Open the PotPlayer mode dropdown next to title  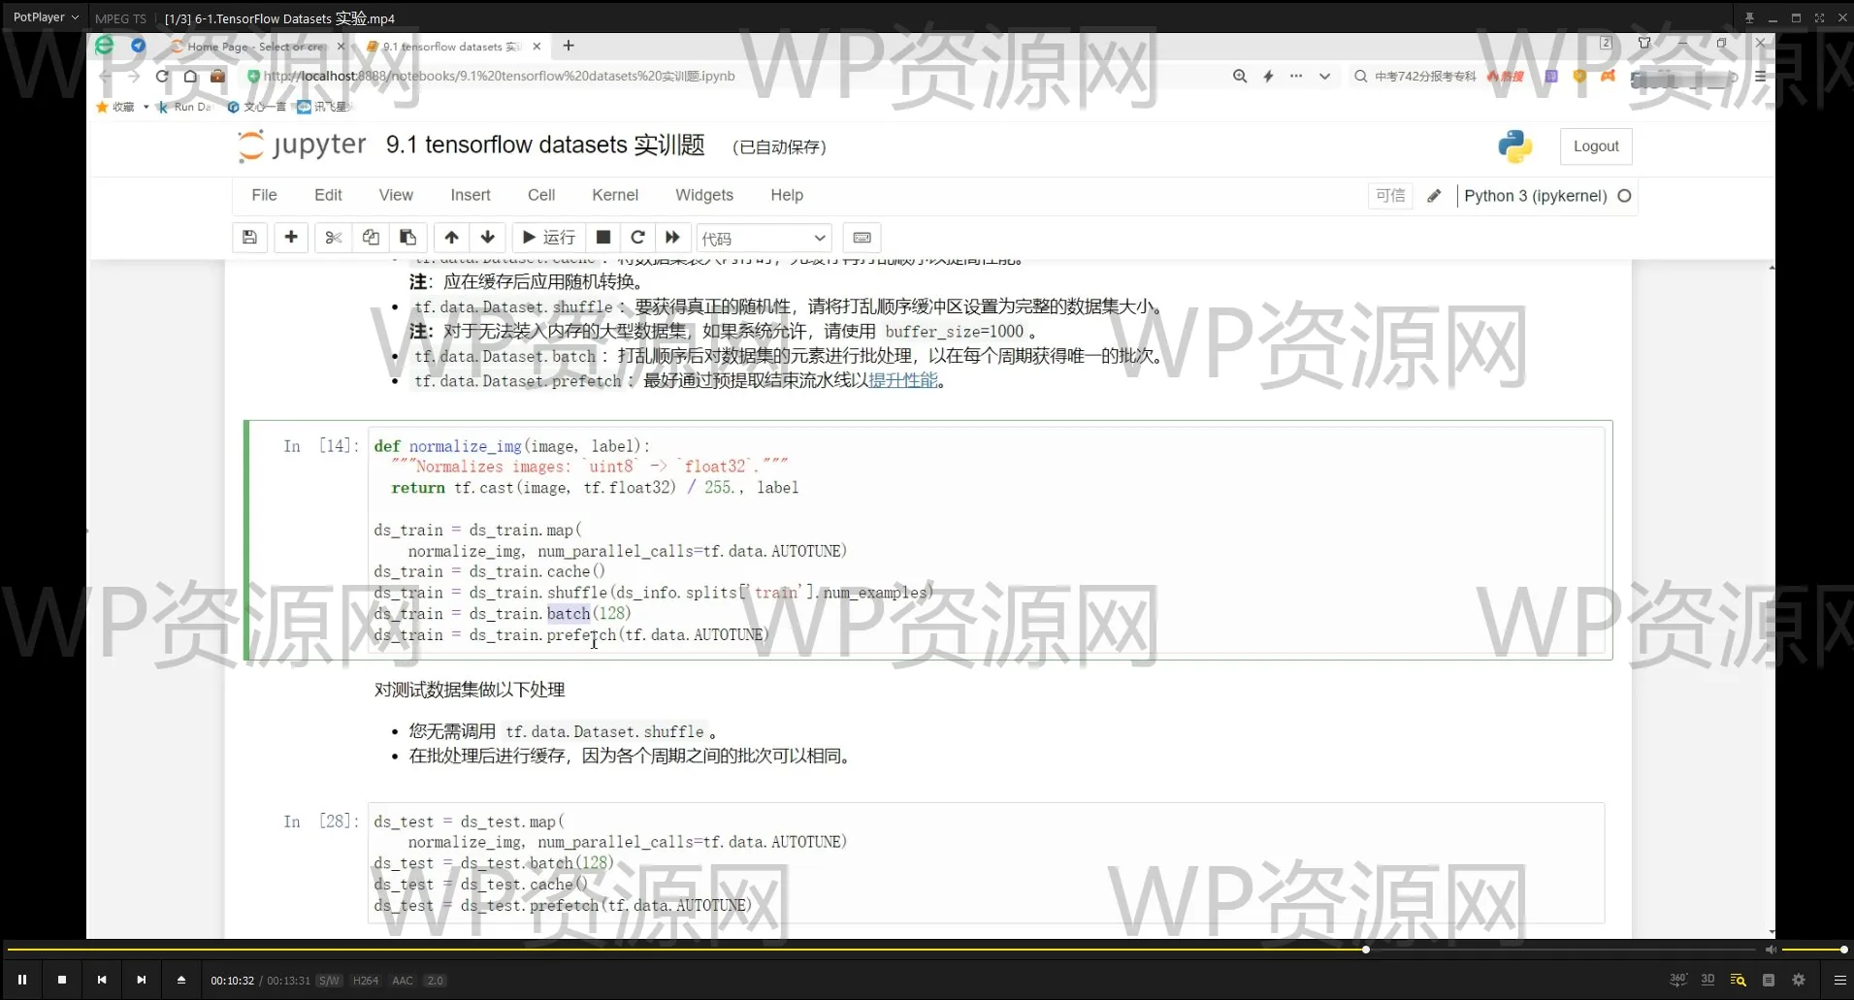[x=74, y=16]
